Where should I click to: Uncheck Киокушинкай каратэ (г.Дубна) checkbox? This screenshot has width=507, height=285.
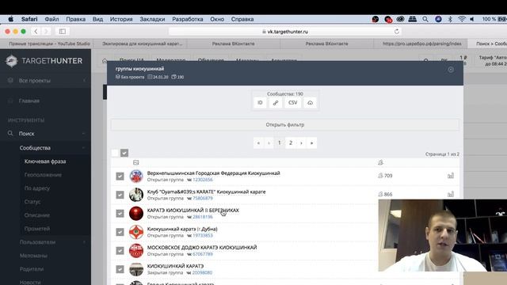(x=120, y=232)
